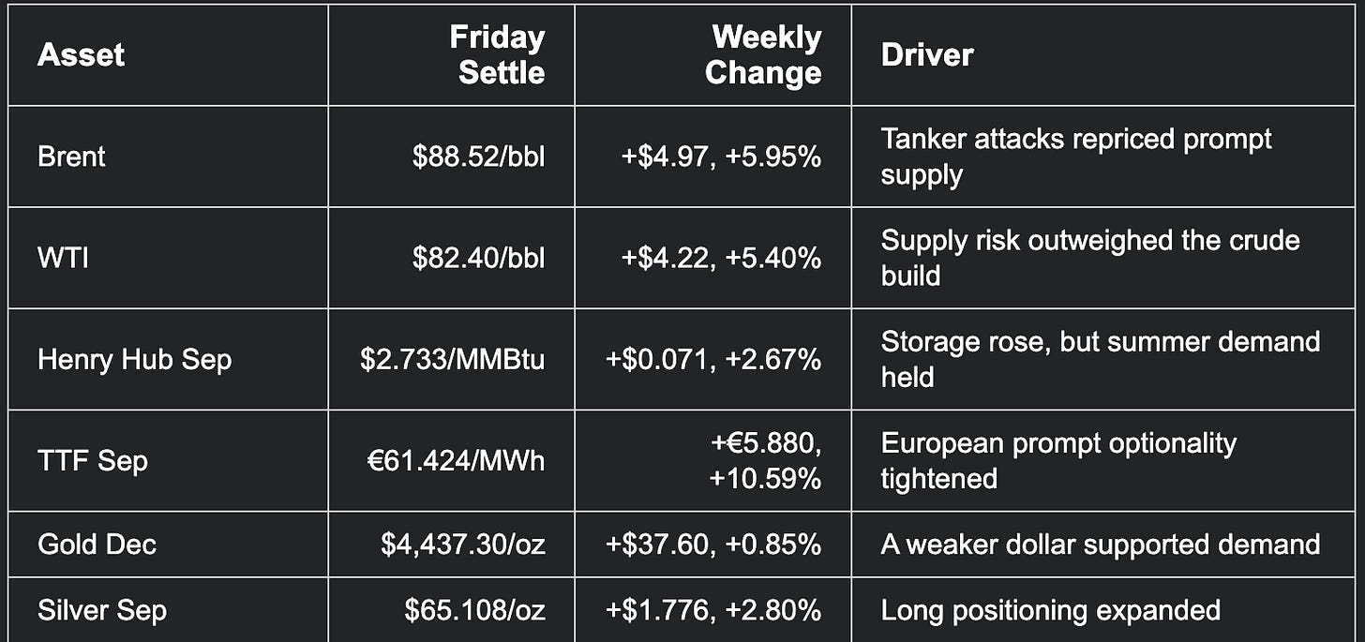Click the $4,437.30/oz gold price
1365x642 pixels.
[463, 545]
